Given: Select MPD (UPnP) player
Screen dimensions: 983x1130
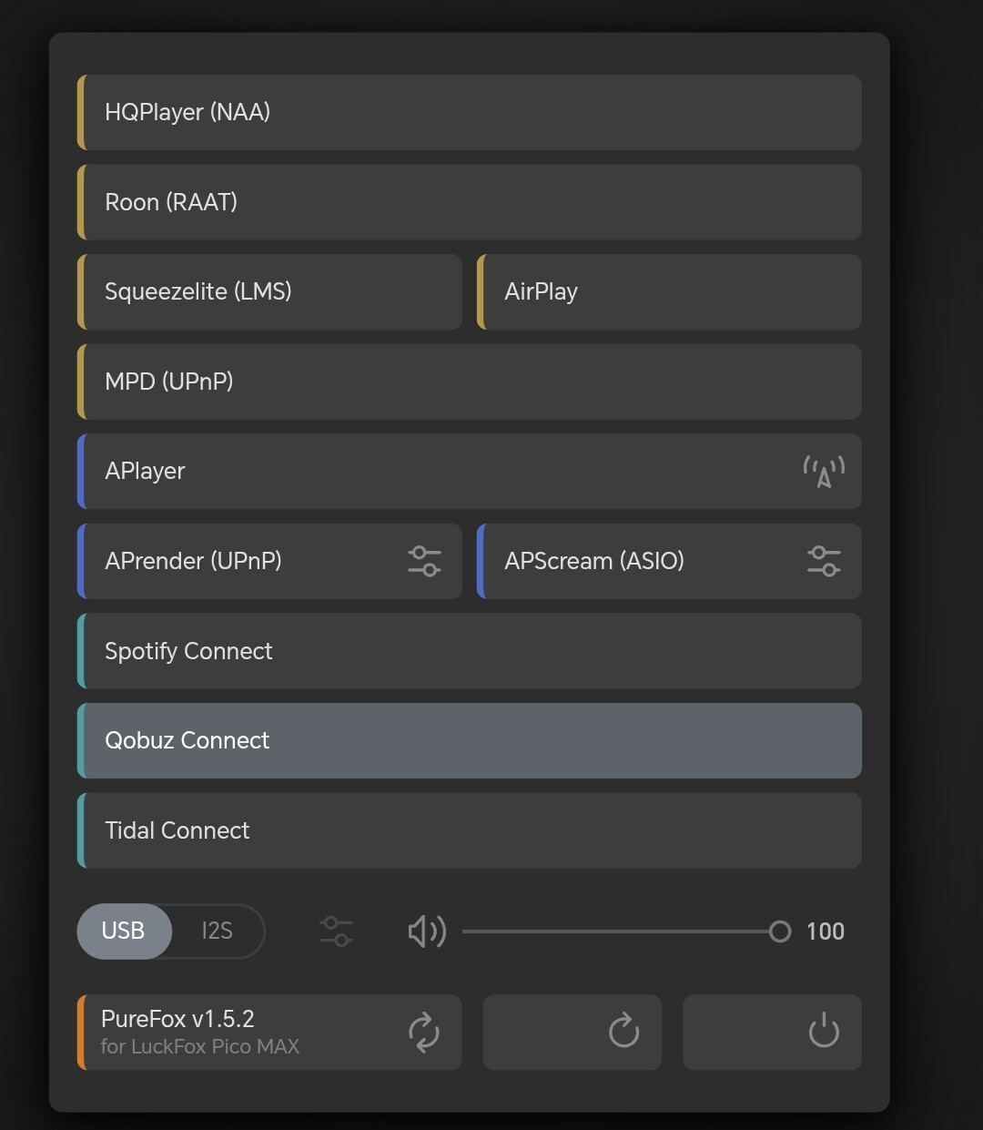Looking at the screenshot, I should pos(469,382).
